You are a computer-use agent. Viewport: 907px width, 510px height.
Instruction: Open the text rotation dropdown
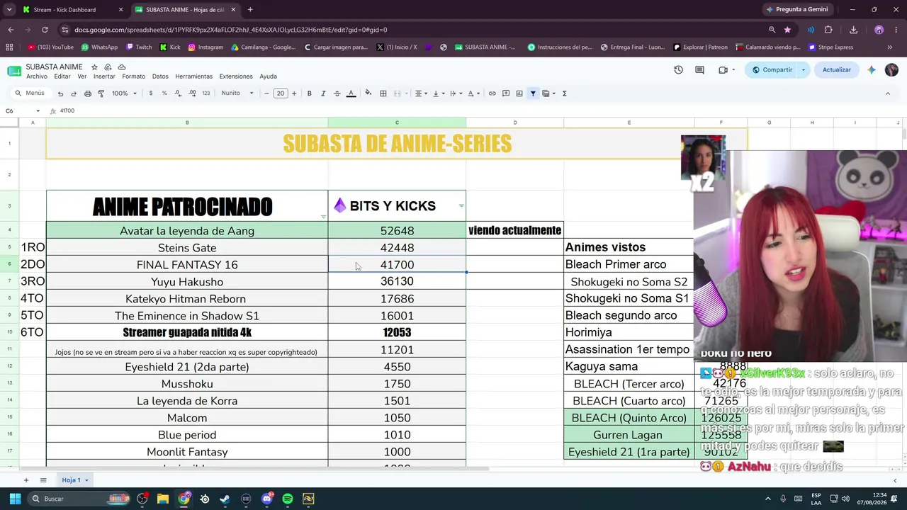pos(473,93)
